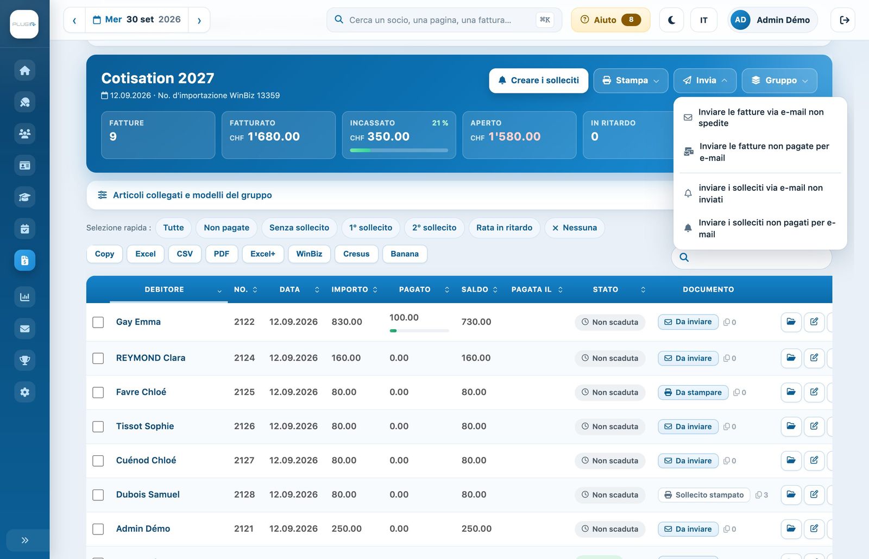
Task: Choose 'inviare i solleciti via e-mail non inviati'
Action: 760,194
